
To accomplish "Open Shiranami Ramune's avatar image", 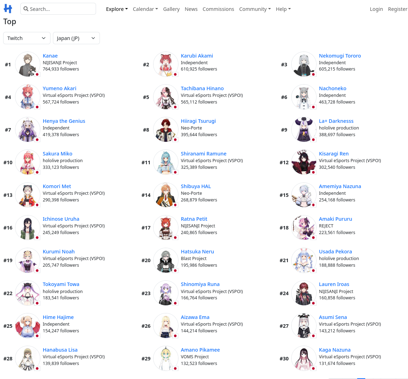I will click(166, 162).
